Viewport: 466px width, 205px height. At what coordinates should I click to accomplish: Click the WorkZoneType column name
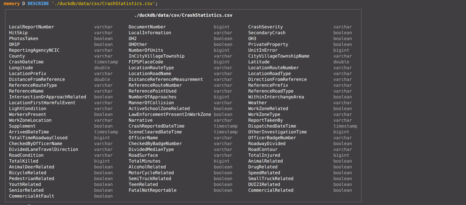[264, 115]
